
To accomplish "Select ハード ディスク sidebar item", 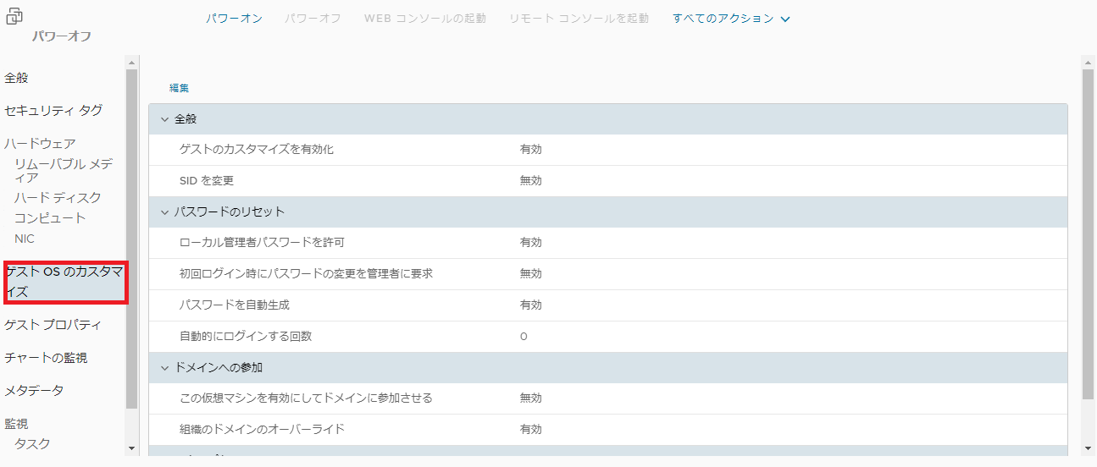I will pos(58,197).
